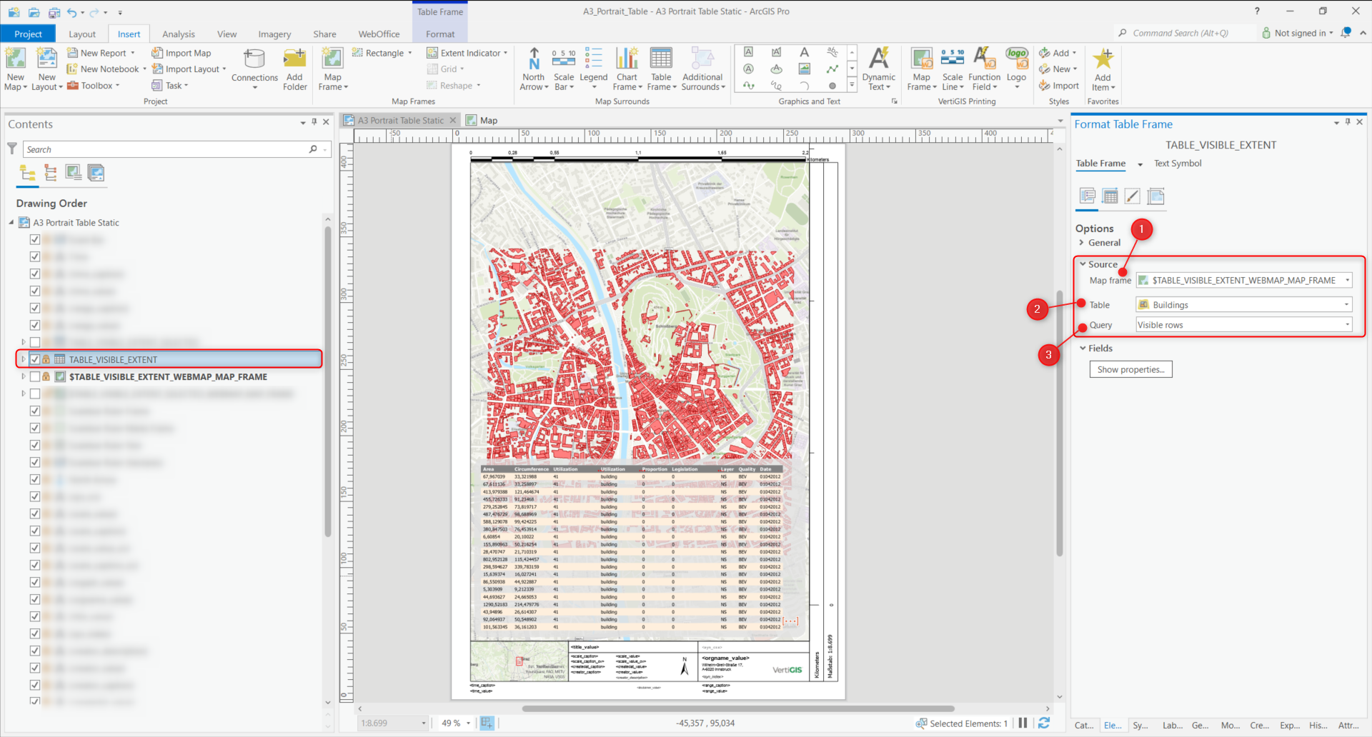The height and width of the screenshot is (737, 1372).
Task: Switch to the Map view tab
Action: click(488, 121)
